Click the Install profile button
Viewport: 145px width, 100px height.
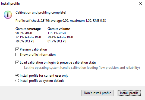coord(129,93)
